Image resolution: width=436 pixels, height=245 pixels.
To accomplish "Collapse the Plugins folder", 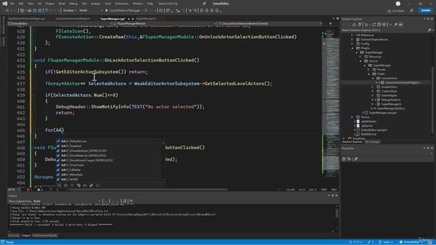I will (352, 48).
